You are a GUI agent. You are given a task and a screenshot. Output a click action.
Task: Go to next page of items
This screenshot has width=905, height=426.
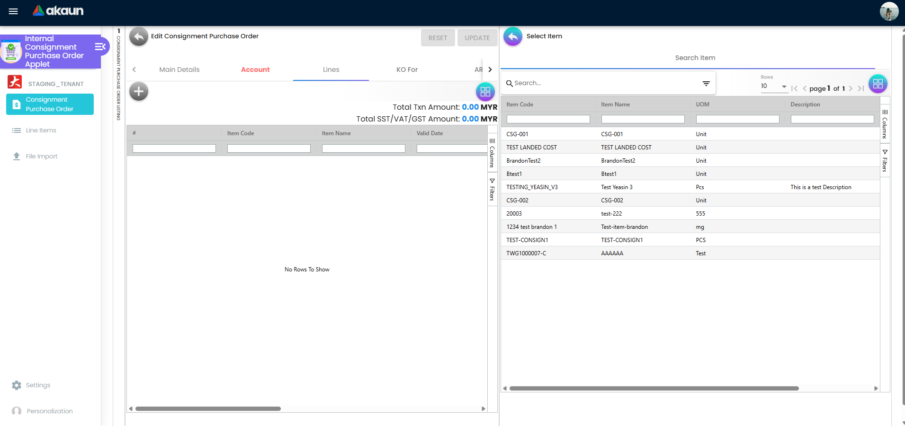click(x=851, y=88)
